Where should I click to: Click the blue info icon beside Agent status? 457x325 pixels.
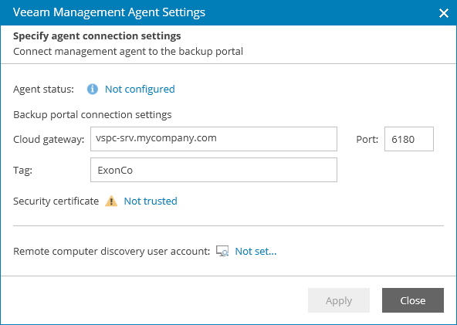coord(93,89)
